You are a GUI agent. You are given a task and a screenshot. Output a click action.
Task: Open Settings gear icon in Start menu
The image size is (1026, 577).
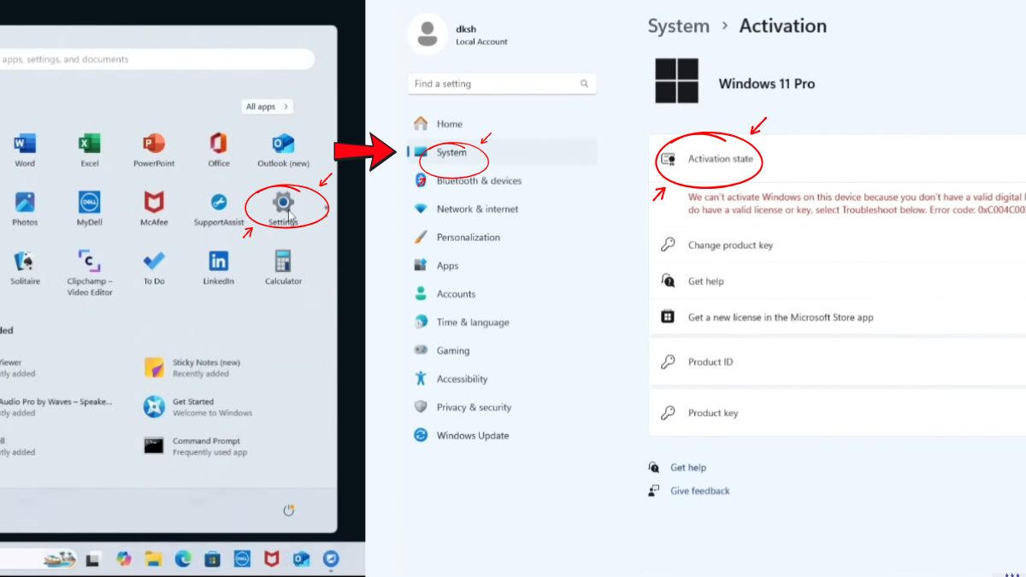click(x=283, y=203)
